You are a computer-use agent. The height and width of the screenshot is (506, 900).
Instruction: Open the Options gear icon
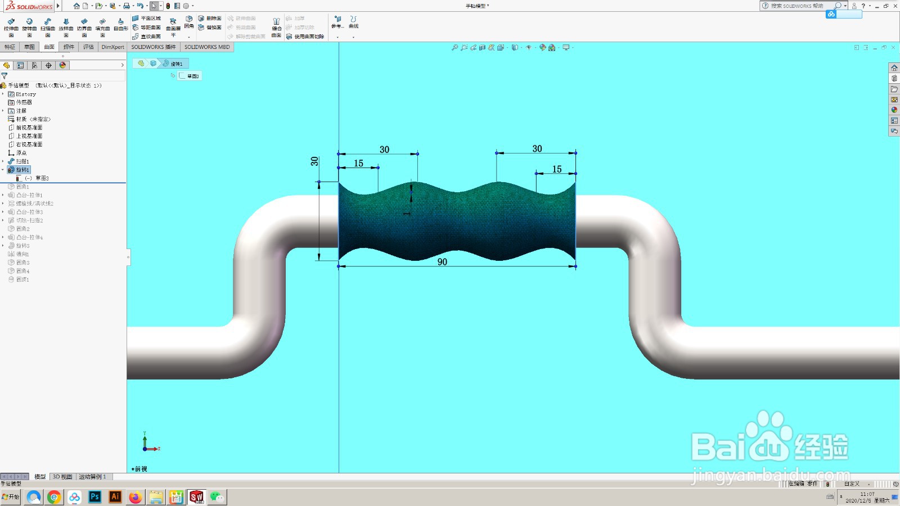point(186,6)
